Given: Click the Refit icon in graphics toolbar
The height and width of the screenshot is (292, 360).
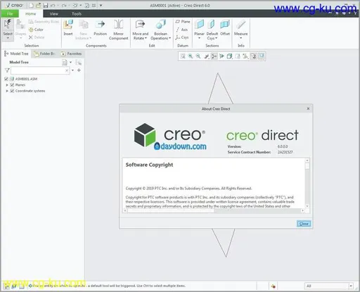Looking at the screenshot, I should point(183,56).
